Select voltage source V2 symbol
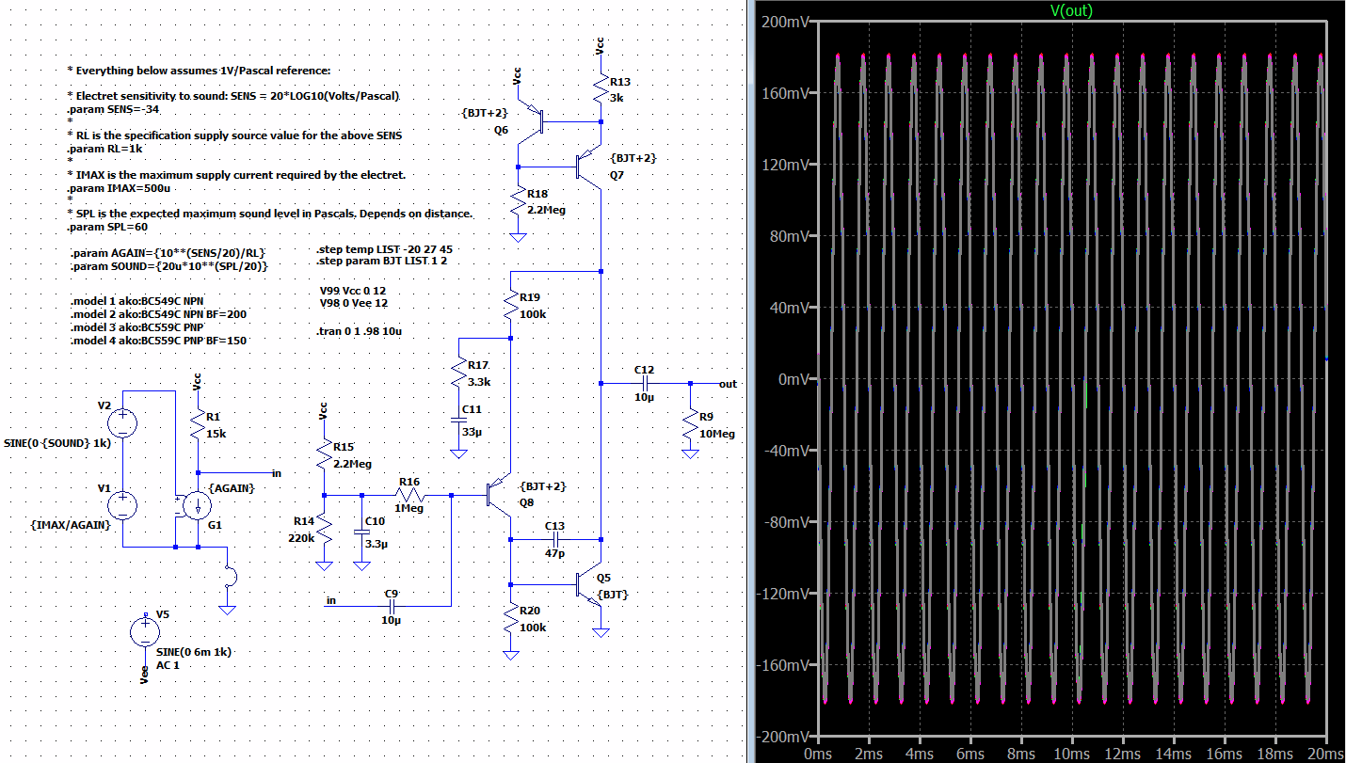The image size is (1346, 763). [x=123, y=422]
